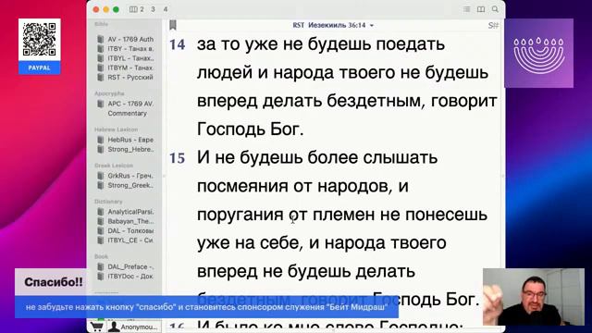Click the book icon beside AV - 1769
The image size is (592, 333).
click(101, 39)
